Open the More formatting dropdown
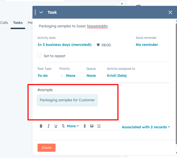Screen dimensions: 177x158 [73, 126]
